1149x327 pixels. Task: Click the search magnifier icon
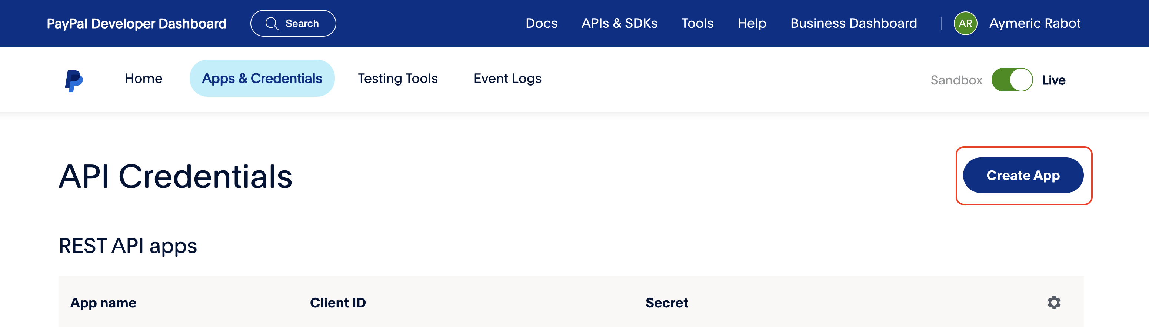pos(272,24)
